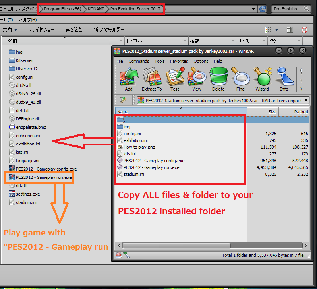Select the Kitserver folder in Explorer
The width and height of the screenshot is (317, 289).
[x=21, y=60]
